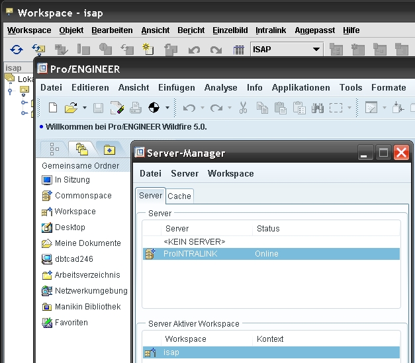Click the pencil sheet icon after Save

point(117,108)
